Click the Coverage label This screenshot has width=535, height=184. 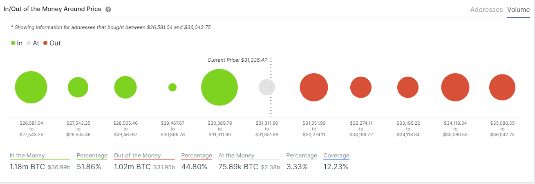coord(336,155)
